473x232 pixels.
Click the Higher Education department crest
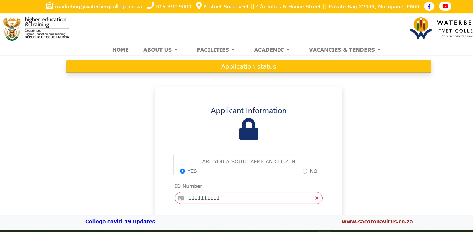coord(12,29)
